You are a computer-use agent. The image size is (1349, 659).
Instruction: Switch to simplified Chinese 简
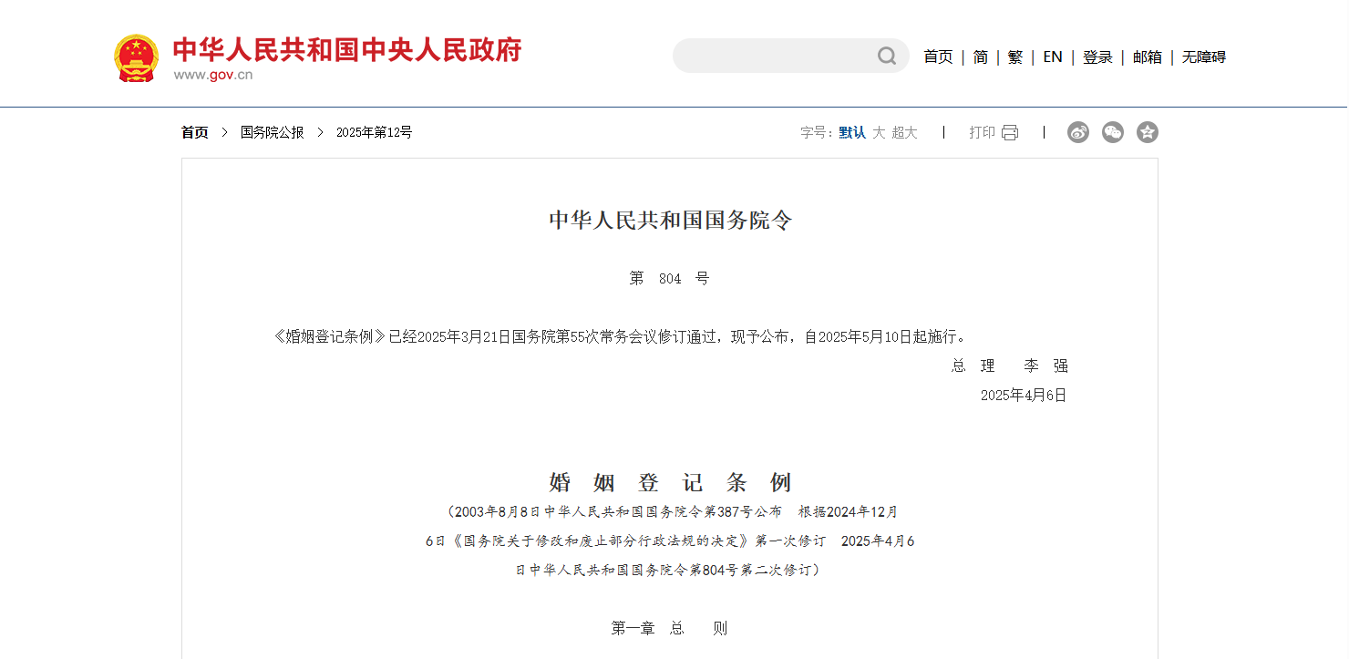(x=981, y=57)
